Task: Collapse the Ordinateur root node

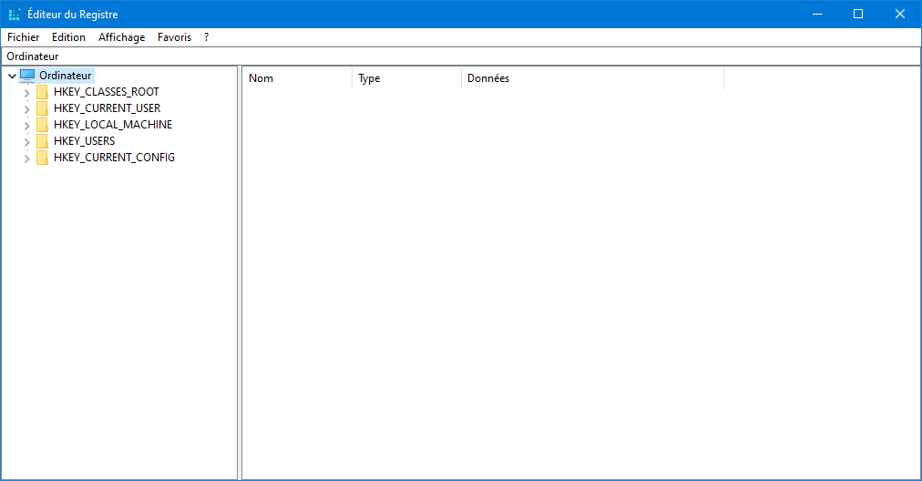Action: (12, 76)
